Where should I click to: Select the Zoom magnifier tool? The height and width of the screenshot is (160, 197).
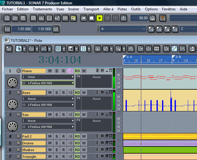pyautogui.click(x=118, y=49)
